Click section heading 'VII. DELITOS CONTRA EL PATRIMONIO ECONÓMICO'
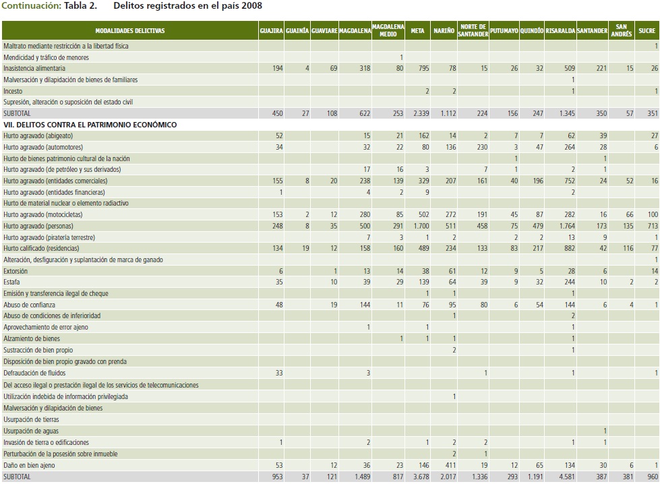 pos(90,125)
